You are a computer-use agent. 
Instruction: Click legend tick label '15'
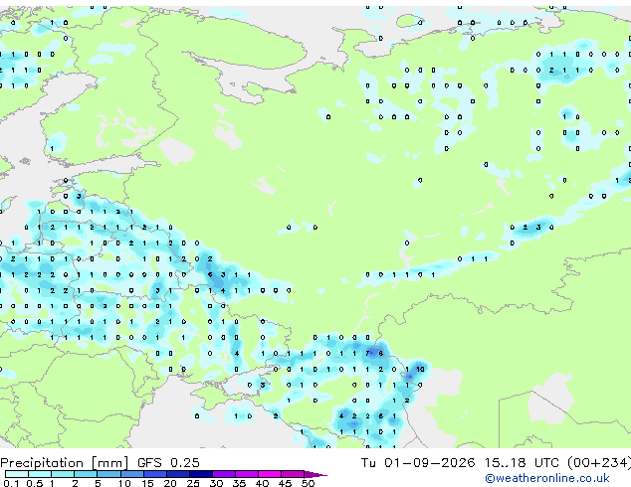[x=147, y=483]
